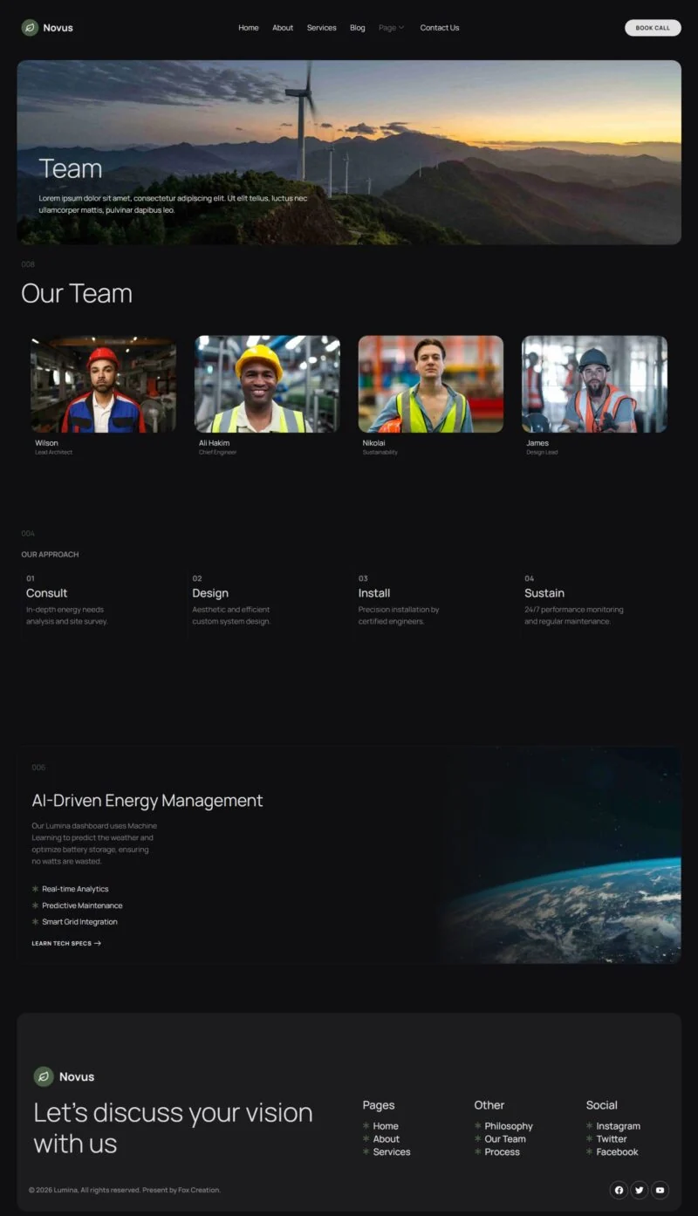698x1216 pixels.
Task: Click the Earth from space image
Action: tap(558, 856)
